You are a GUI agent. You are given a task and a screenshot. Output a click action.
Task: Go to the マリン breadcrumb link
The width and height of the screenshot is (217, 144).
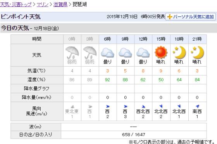(43, 4)
